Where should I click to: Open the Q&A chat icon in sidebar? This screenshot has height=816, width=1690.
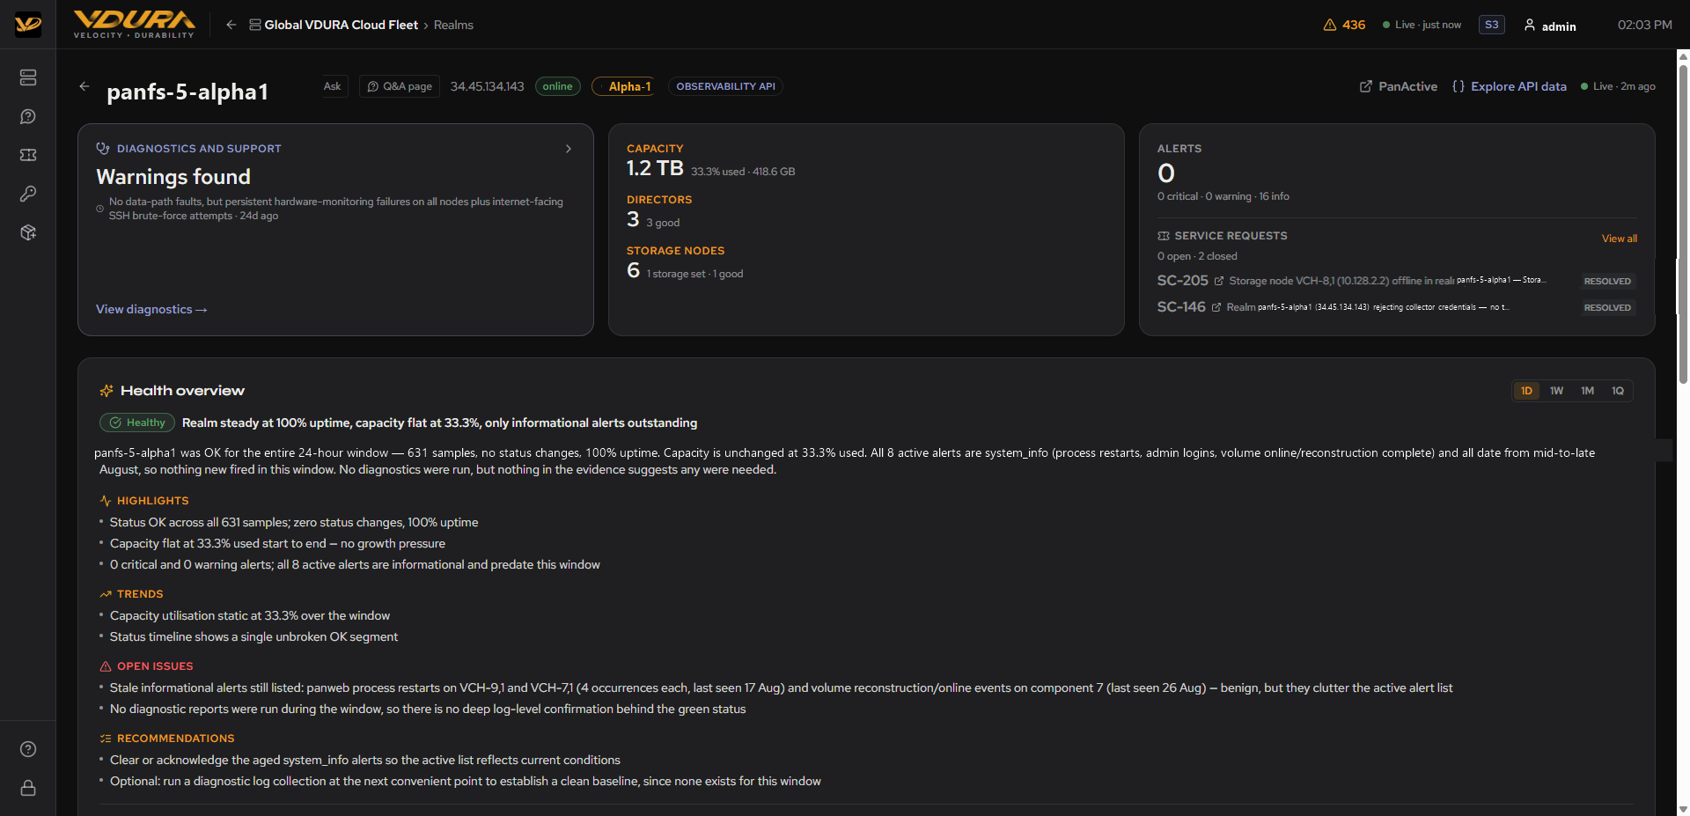point(28,116)
